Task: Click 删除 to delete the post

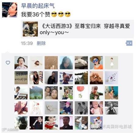Action: point(41,43)
